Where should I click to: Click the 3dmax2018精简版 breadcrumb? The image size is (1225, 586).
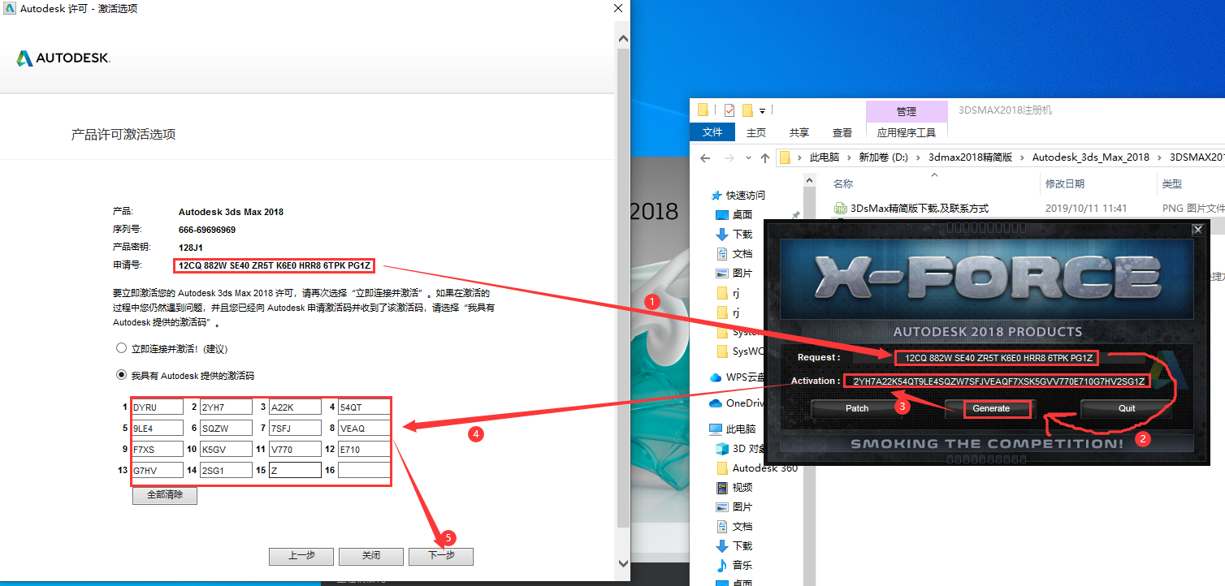tap(970, 157)
